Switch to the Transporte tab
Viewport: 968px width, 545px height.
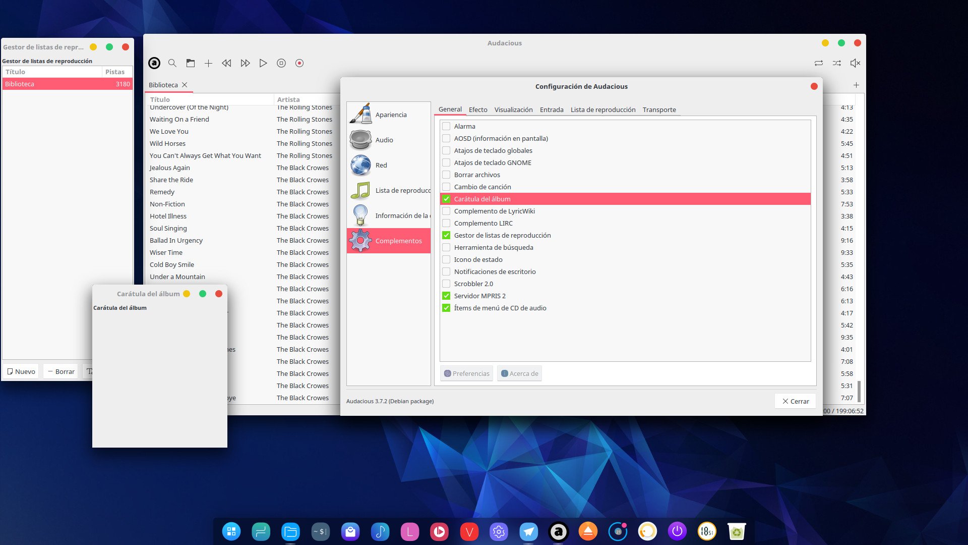pyautogui.click(x=659, y=110)
